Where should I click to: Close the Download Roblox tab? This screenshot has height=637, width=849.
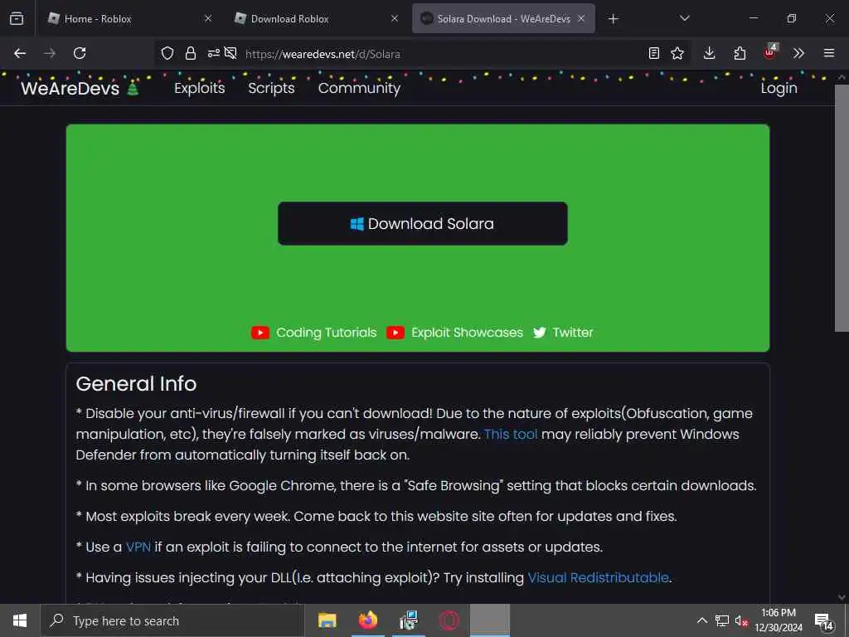click(x=395, y=18)
